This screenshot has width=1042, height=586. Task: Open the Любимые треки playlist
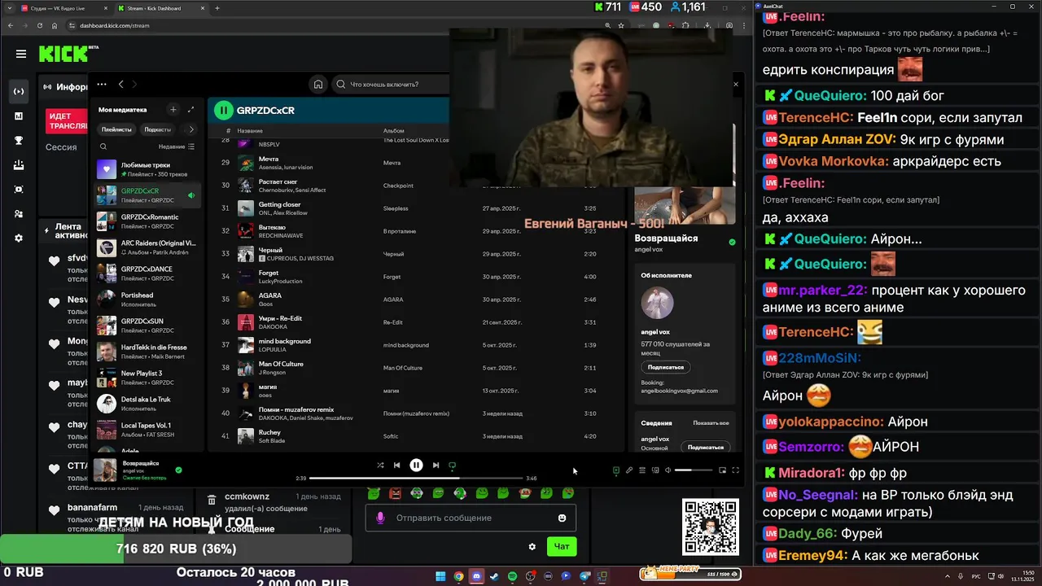click(x=147, y=169)
